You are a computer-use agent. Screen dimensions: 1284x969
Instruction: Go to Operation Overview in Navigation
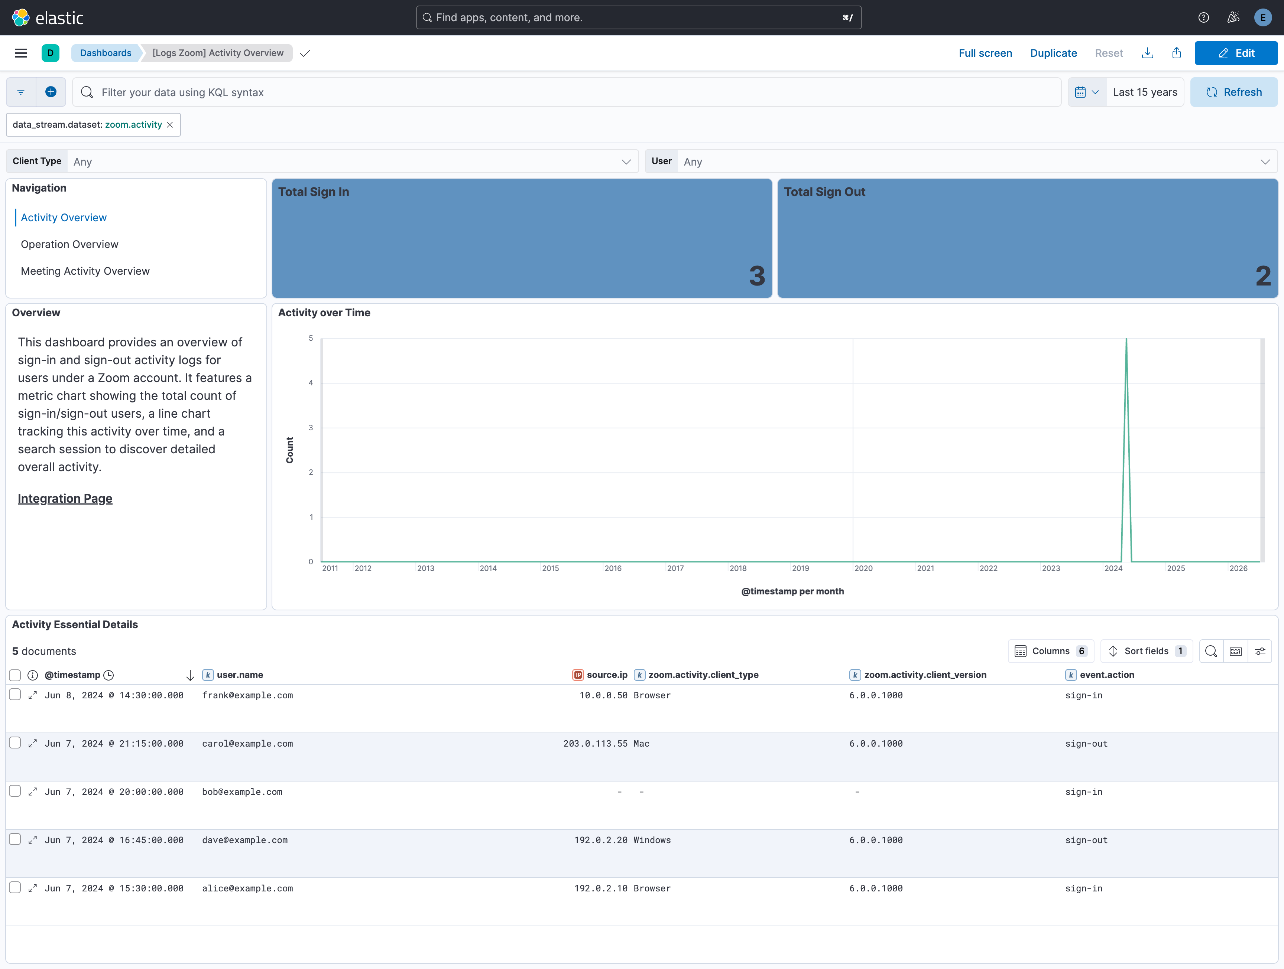click(69, 244)
